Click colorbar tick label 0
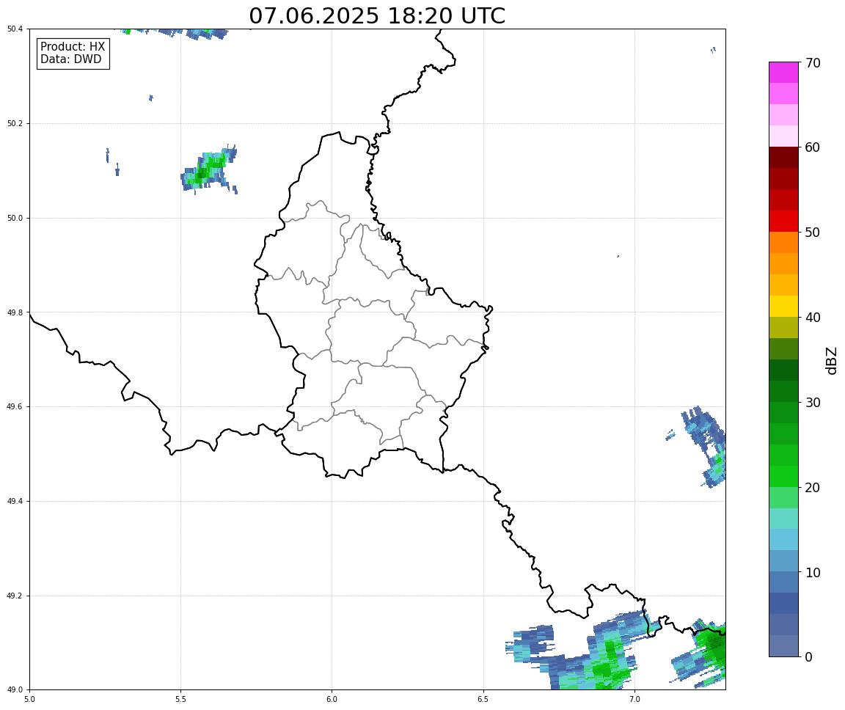The height and width of the screenshot is (710, 845). (808, 657)
